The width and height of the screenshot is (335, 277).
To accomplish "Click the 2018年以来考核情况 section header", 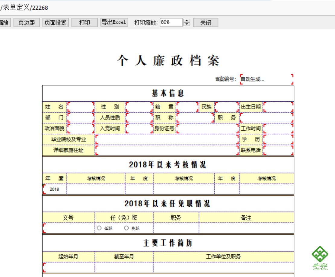I will (x=168, y=165).
